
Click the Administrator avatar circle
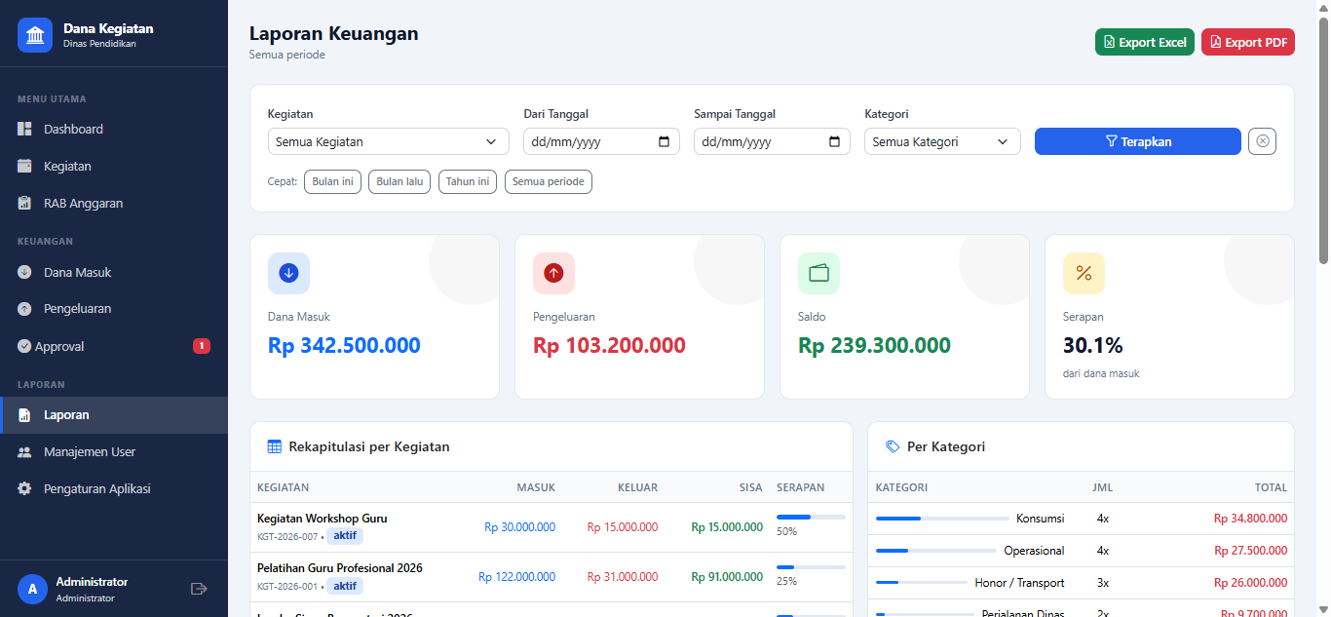(32, 589)
